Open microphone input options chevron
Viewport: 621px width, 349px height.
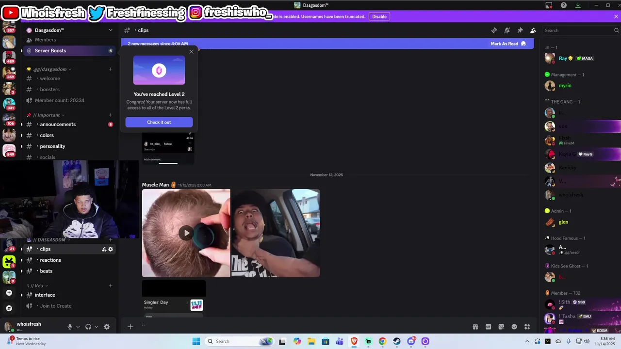point(78,327)
